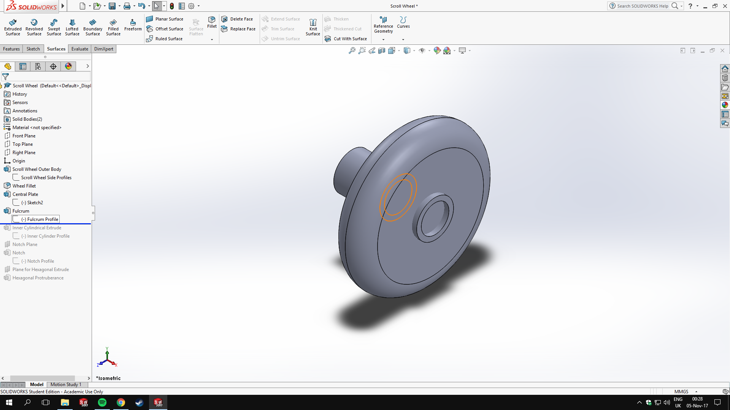
Task: Open the SOLIDWORKS Resources task pane
Action: [725, 69]
